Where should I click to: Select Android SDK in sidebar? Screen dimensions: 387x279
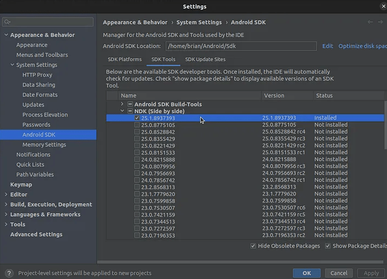tap(48, 135)
